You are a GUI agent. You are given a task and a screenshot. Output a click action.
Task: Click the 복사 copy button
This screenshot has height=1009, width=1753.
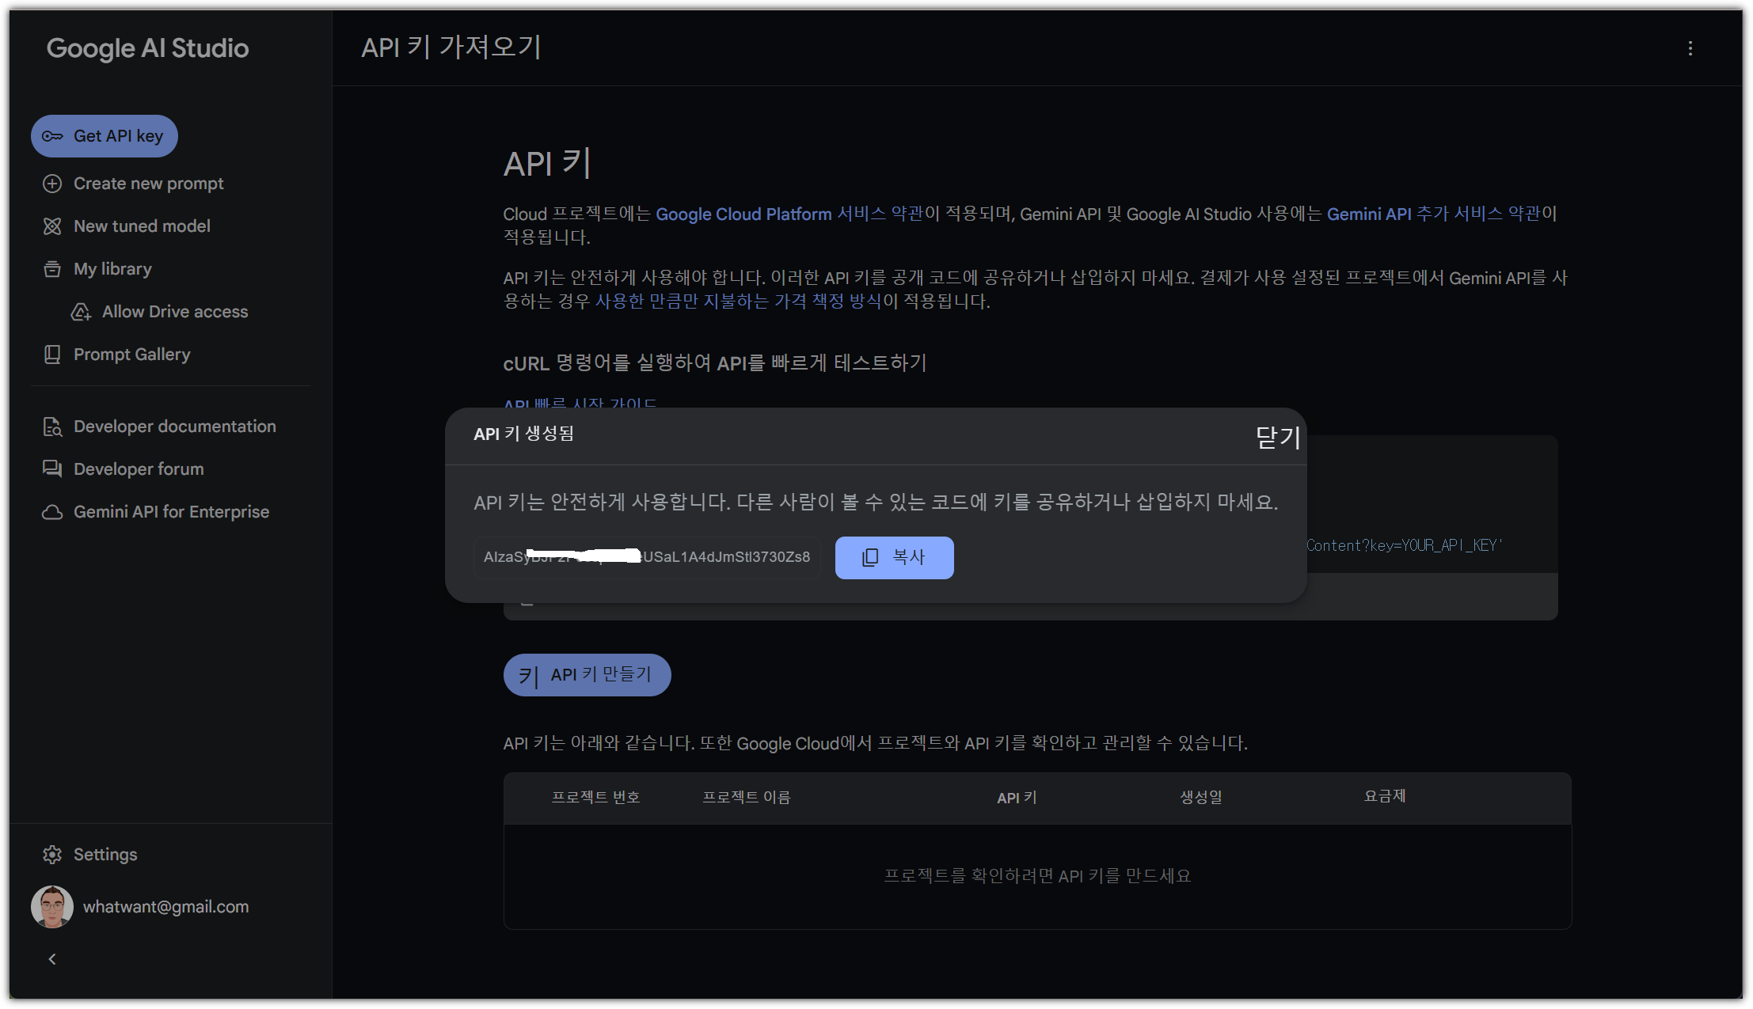894,557
